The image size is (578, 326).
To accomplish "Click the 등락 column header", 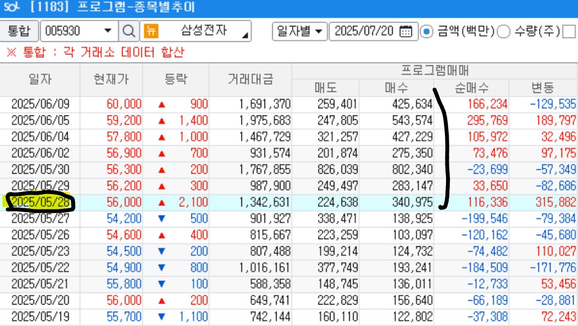I will tap(176, 79).
